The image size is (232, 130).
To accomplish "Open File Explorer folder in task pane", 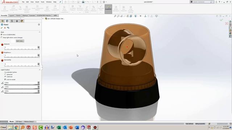I will coord(231,27).
